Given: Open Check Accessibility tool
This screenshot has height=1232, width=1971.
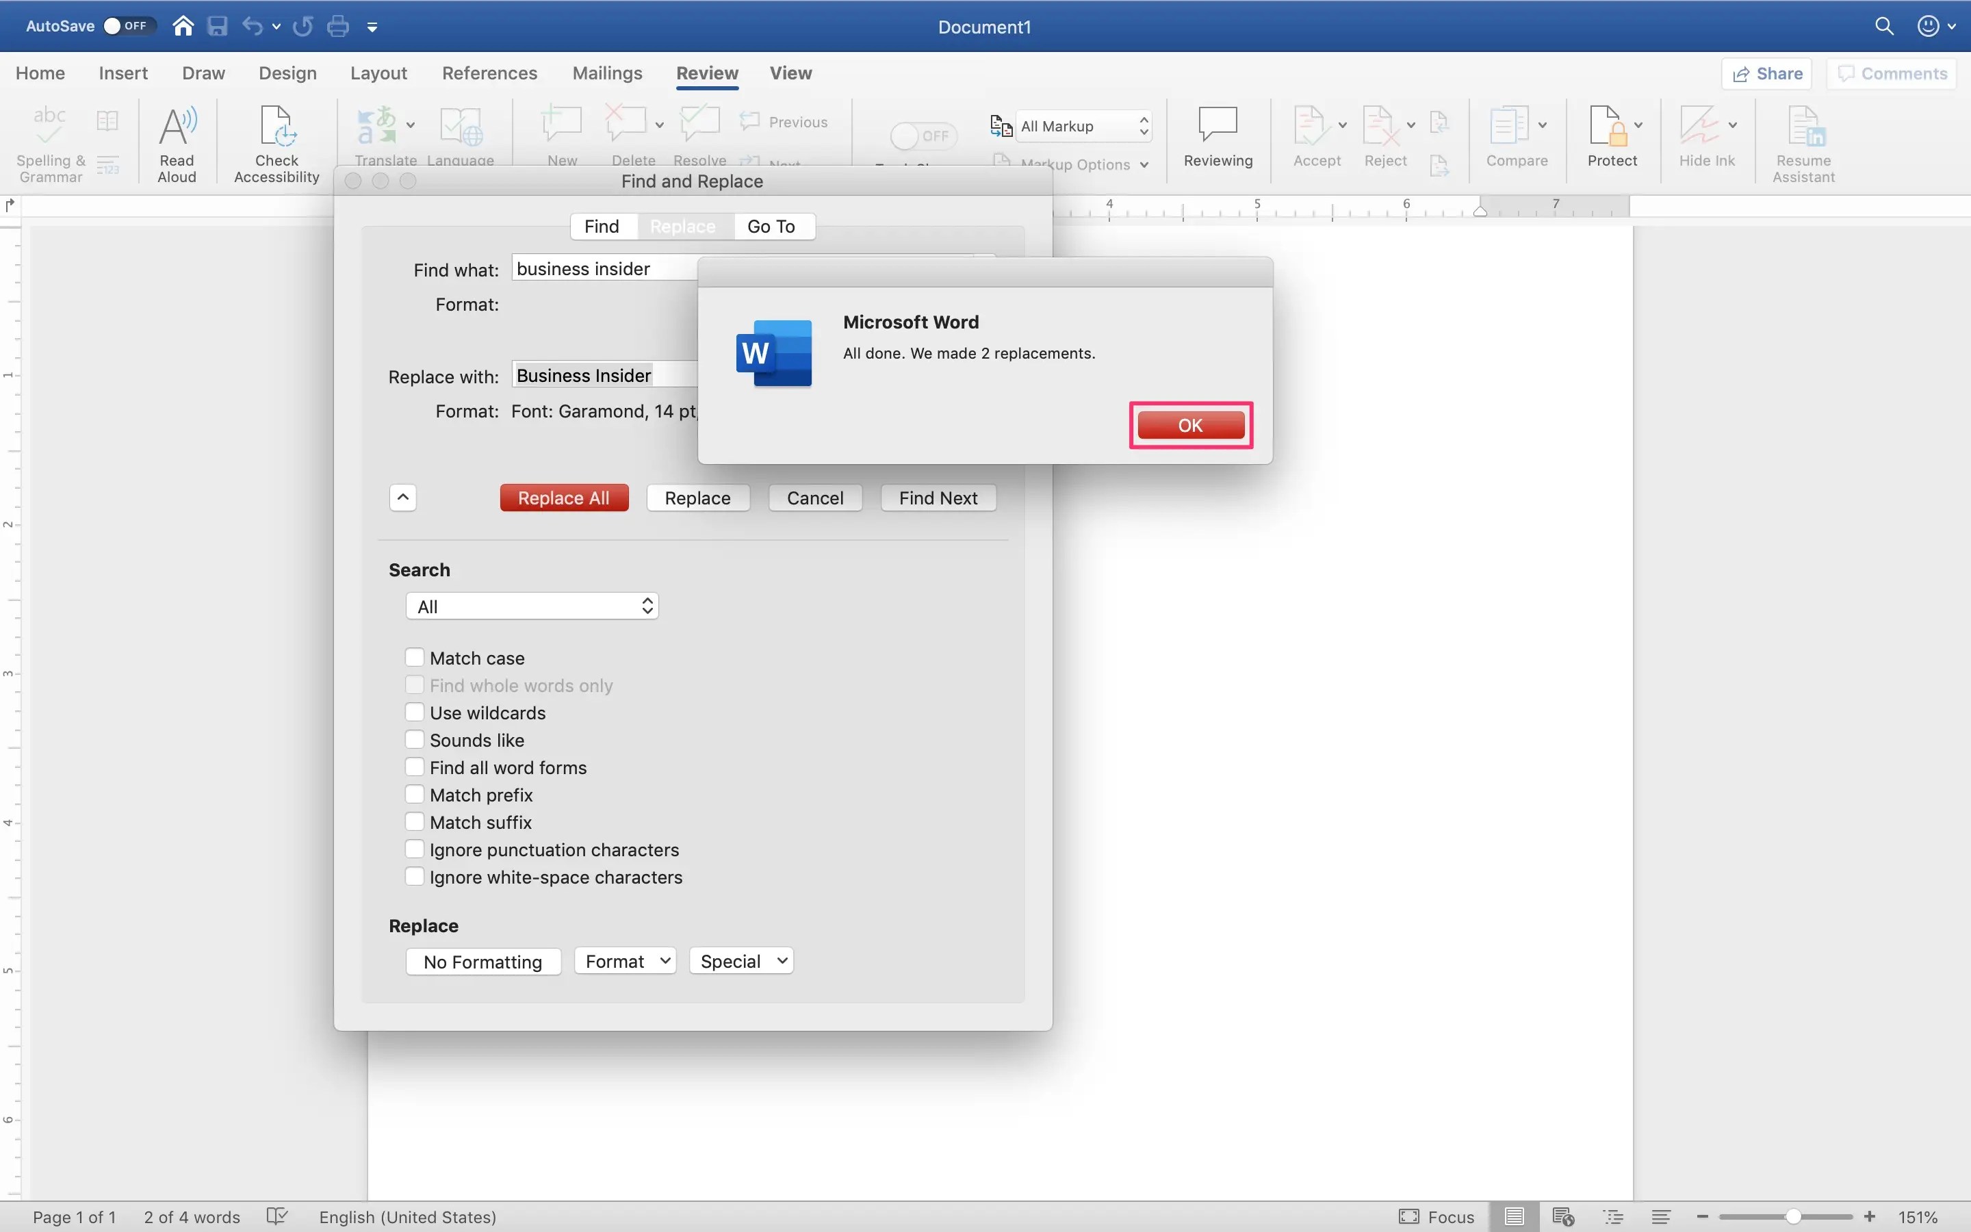Looking at the screenshot, I should click(x=276, y=128).
